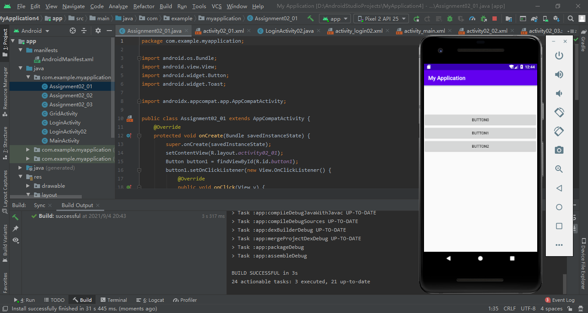Click the Build panel hammer icon
Screen dimensions: 588x313
pyautogui.click(x=15, y=217)
